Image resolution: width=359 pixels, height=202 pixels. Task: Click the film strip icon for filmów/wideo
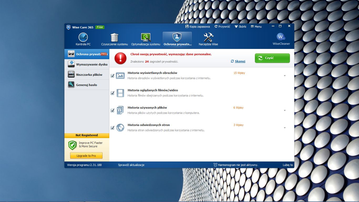(x=120, y=93)
